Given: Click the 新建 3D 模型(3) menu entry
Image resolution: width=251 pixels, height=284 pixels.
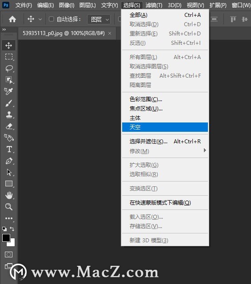Looking at the screenshot, I should (x=165, y=241).
